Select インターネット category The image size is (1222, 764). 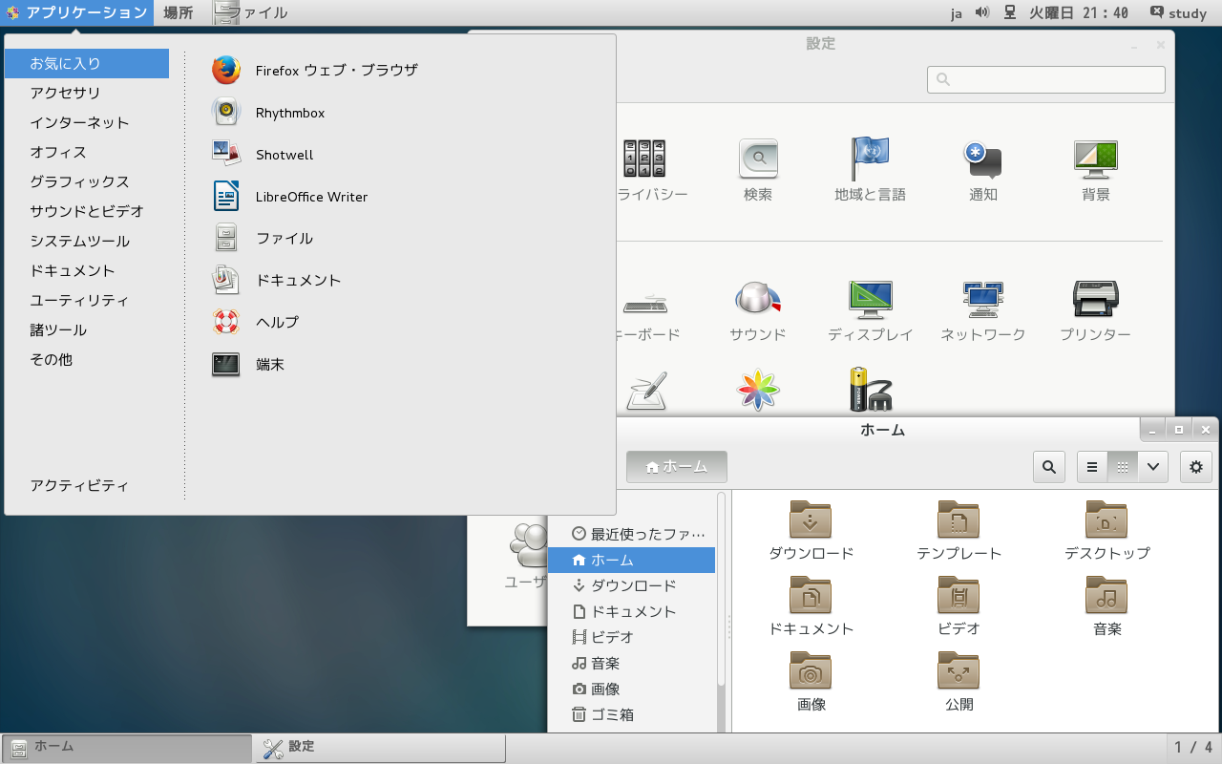tap(87, 122)
